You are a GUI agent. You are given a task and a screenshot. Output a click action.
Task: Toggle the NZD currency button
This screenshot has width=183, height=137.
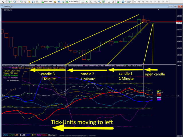click(39, 135)
